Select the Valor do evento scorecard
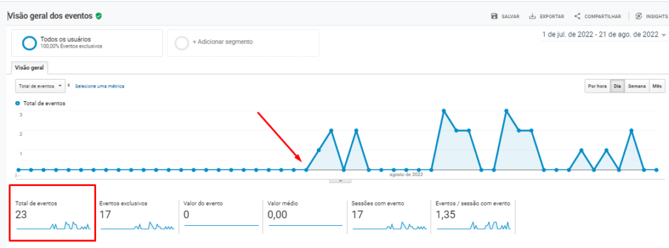The height and width of the screenshot is (248, 669). (221, 216)
